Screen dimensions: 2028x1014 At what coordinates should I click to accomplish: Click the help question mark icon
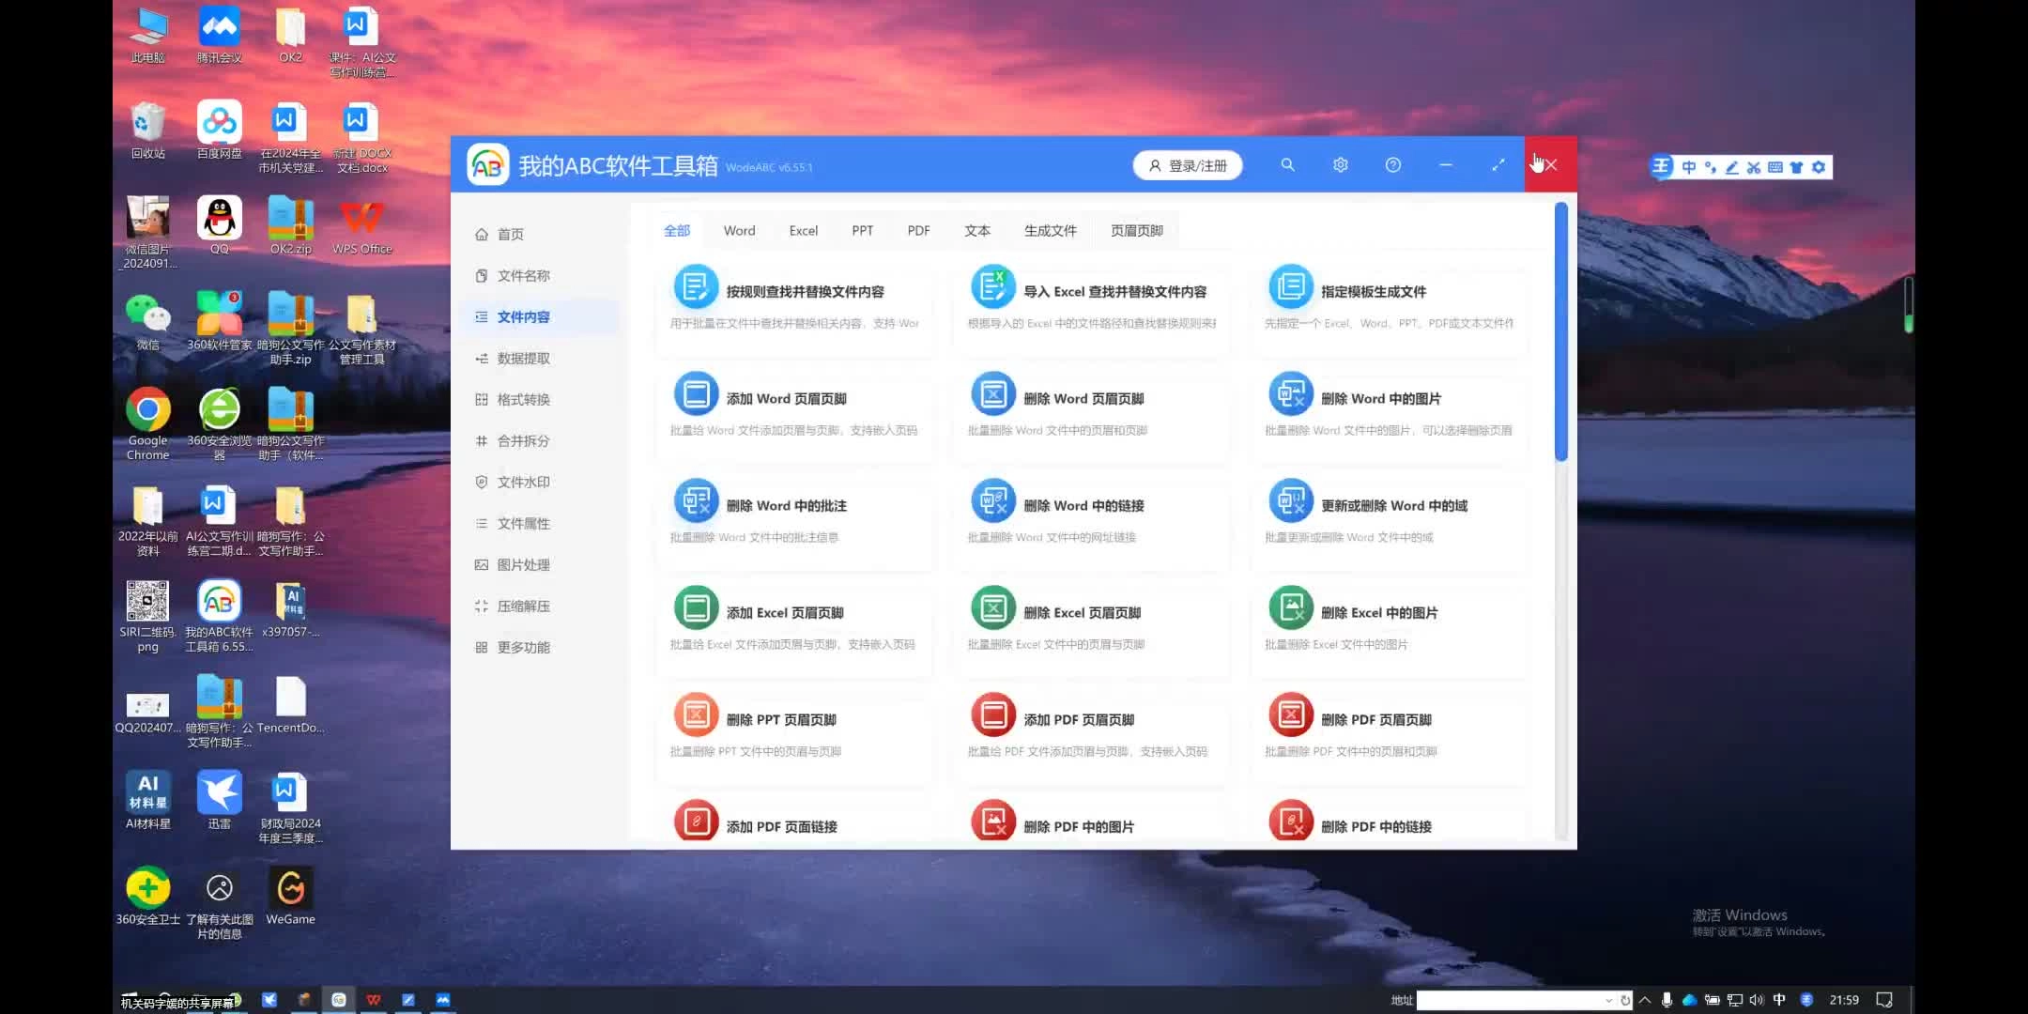(1392, 165)
